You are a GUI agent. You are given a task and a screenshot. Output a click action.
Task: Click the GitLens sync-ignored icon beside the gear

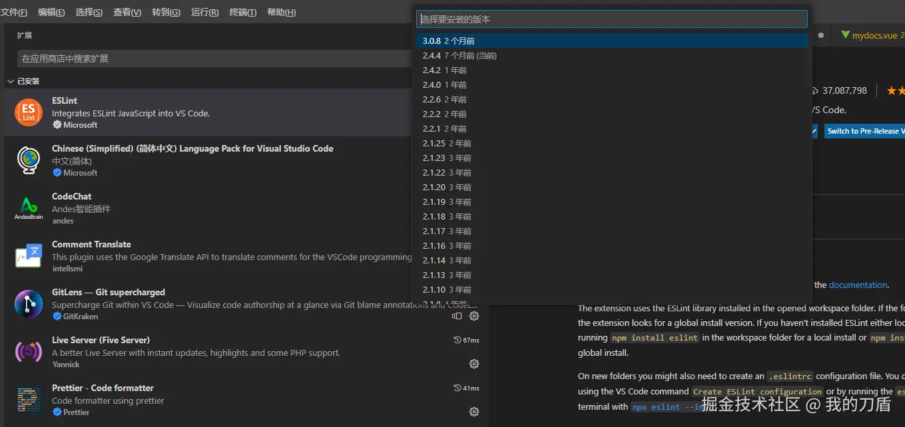tap(457, 316)
